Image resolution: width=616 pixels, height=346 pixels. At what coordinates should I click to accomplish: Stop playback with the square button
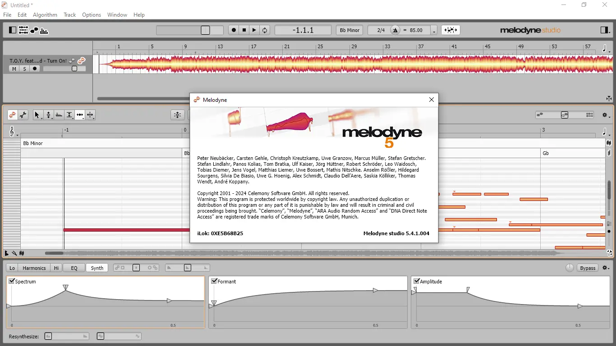pos(244,30)
